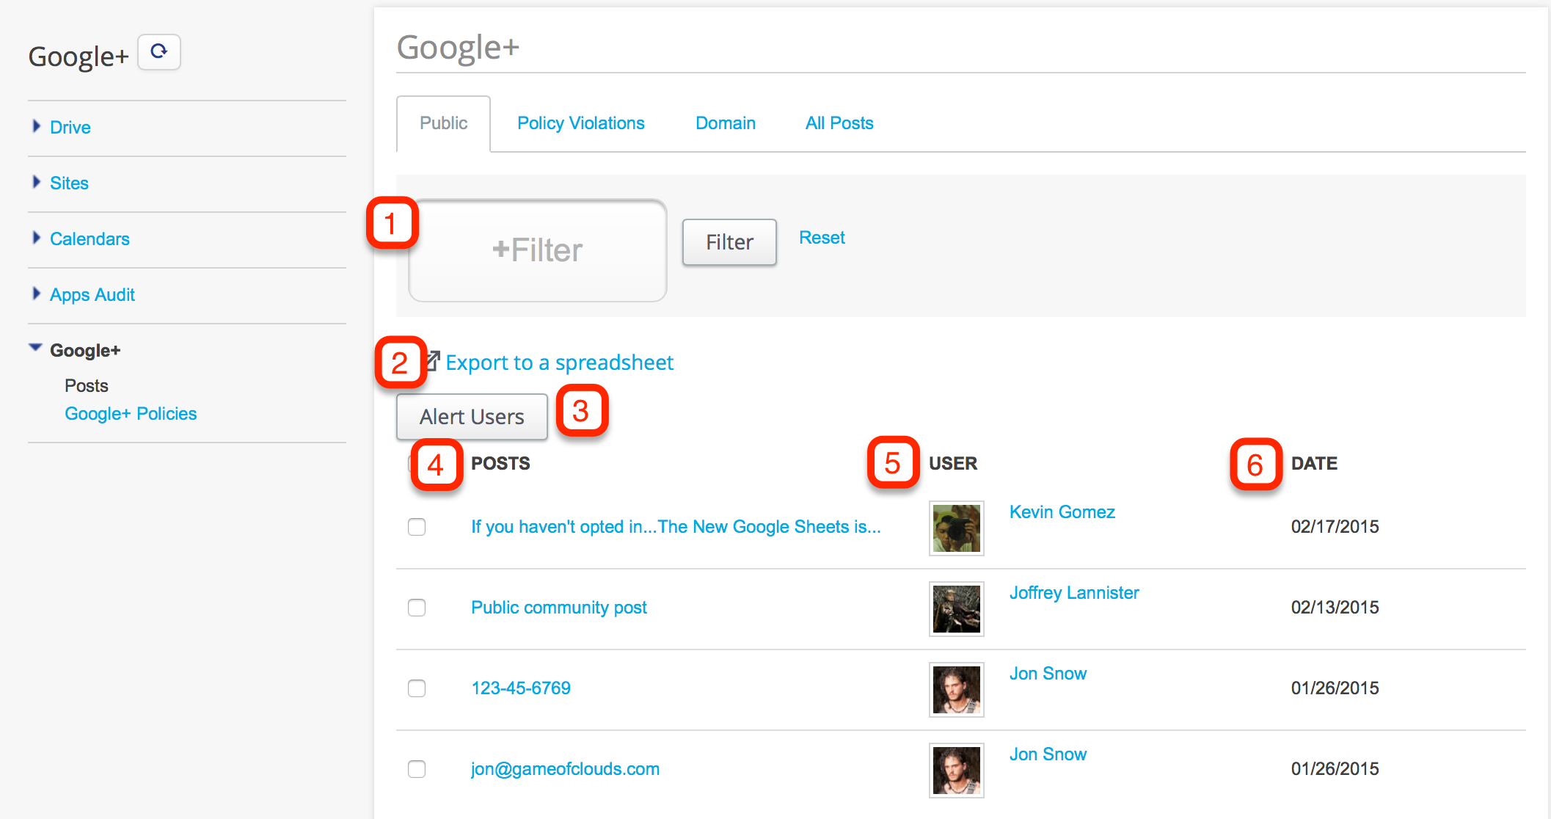
Task: Click Export to a spreadsheet
Action: (559, 363)
